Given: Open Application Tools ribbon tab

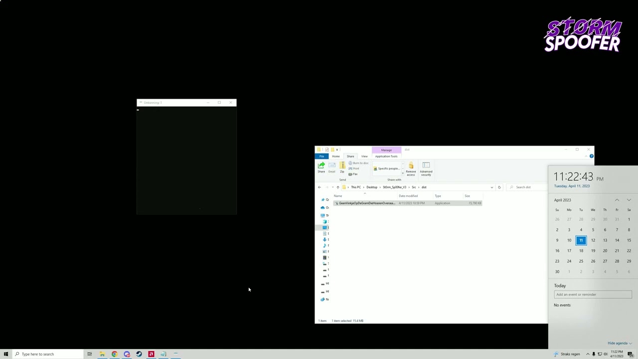Looking at the screenshot, I should (386, 156).
